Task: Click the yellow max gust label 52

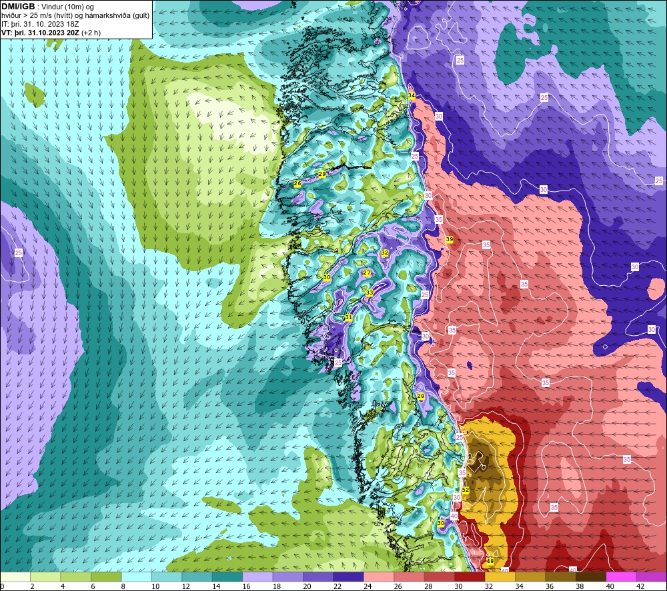Action: [466, 490]
